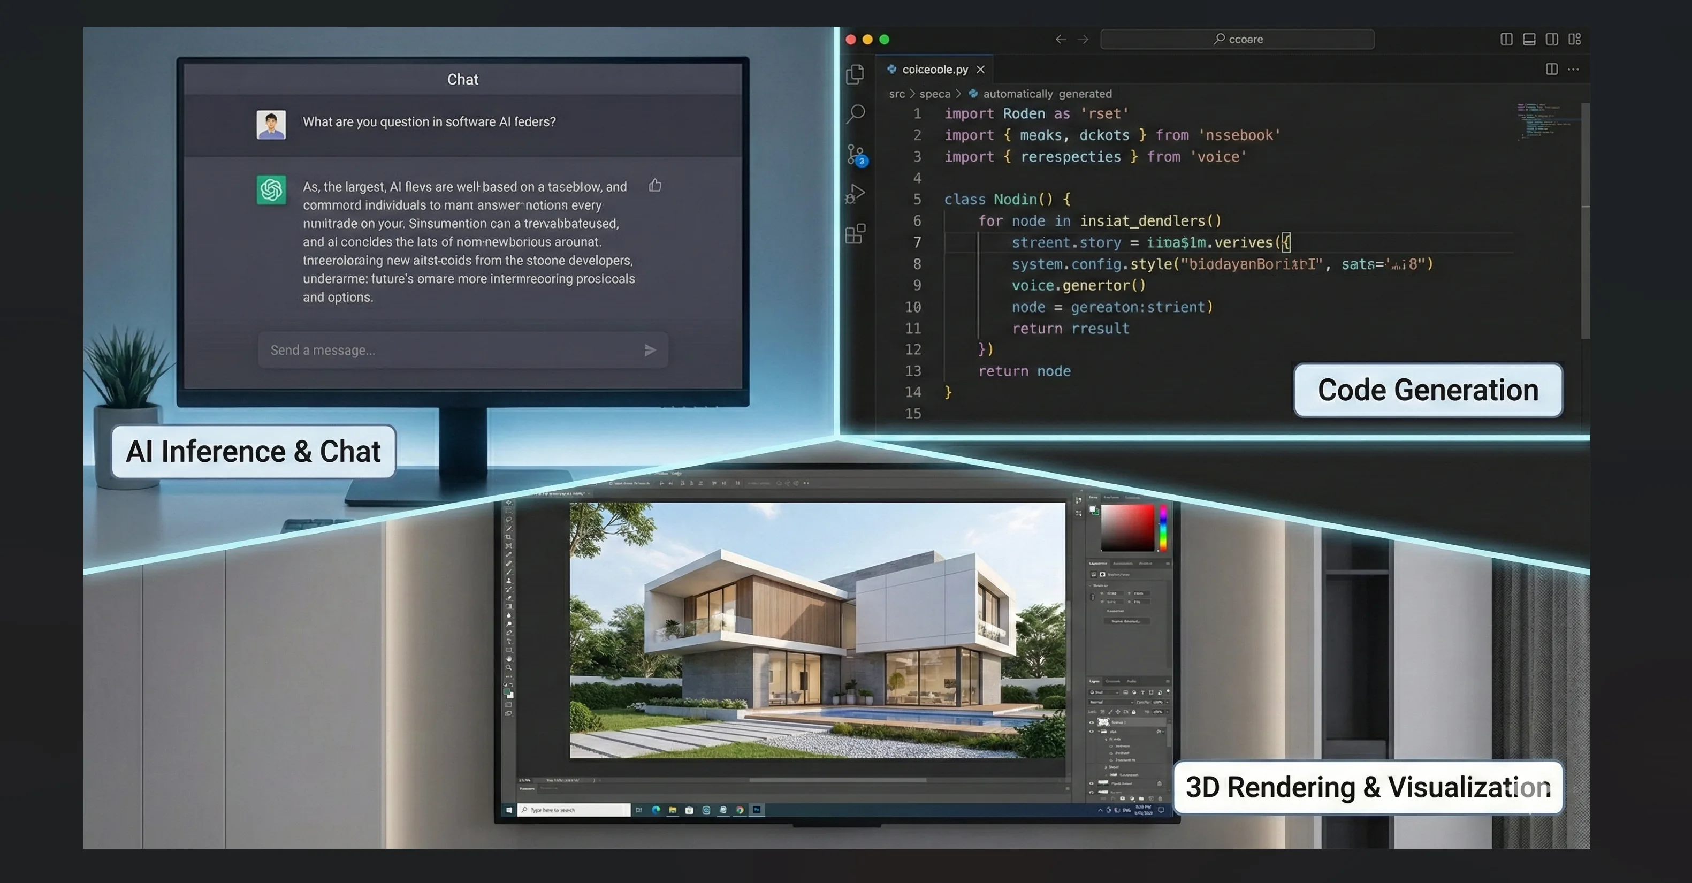The height and width of the screenshot is (883, 1692).
Task: Select the Hand tool in Photoshop
Action: click(509, 659)
